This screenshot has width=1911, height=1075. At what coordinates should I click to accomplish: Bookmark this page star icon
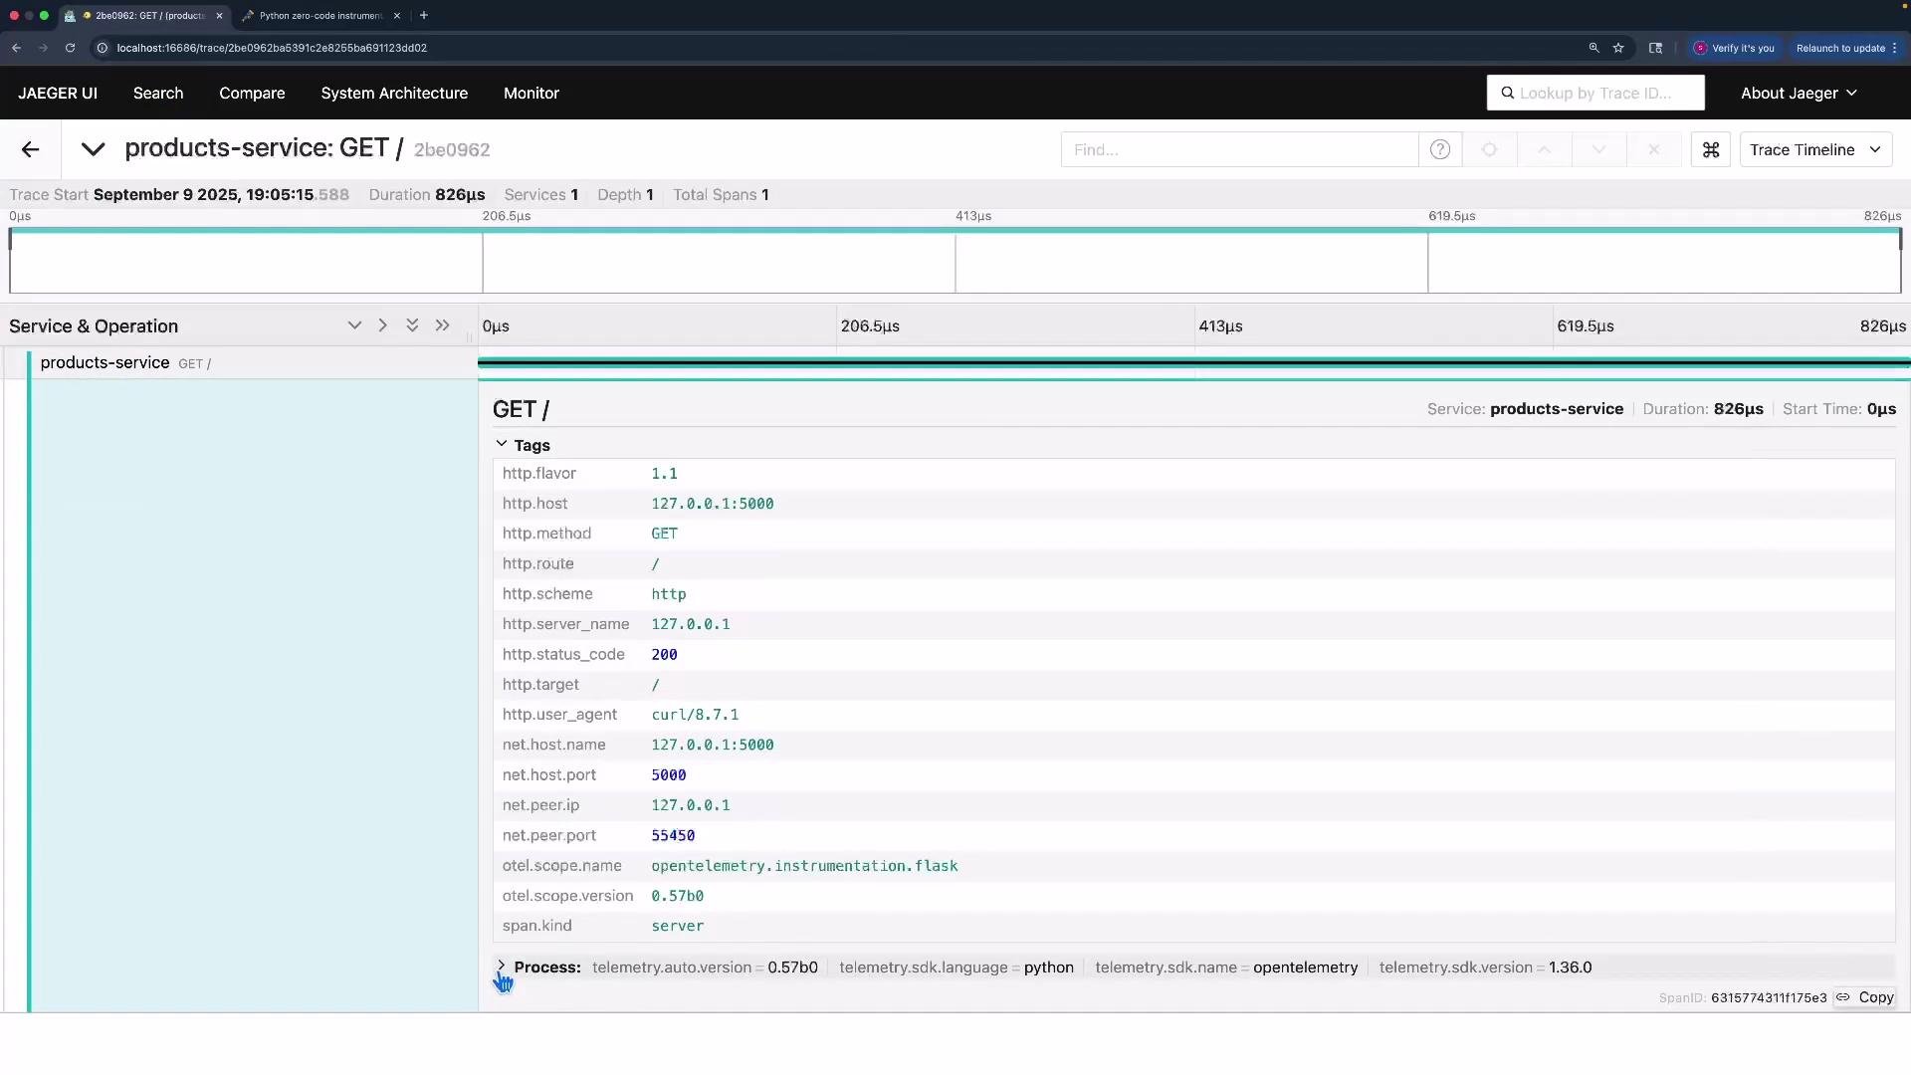[x=1618, y=48]
